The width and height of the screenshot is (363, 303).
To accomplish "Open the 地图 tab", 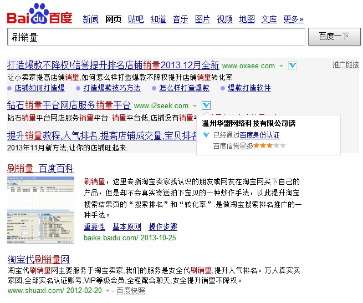I will 247,19.
